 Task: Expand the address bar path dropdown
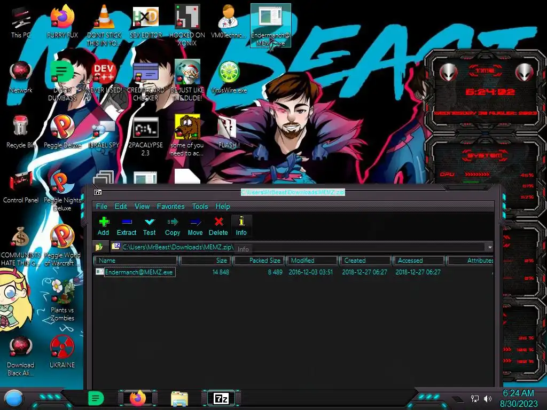tap(490, 247)
